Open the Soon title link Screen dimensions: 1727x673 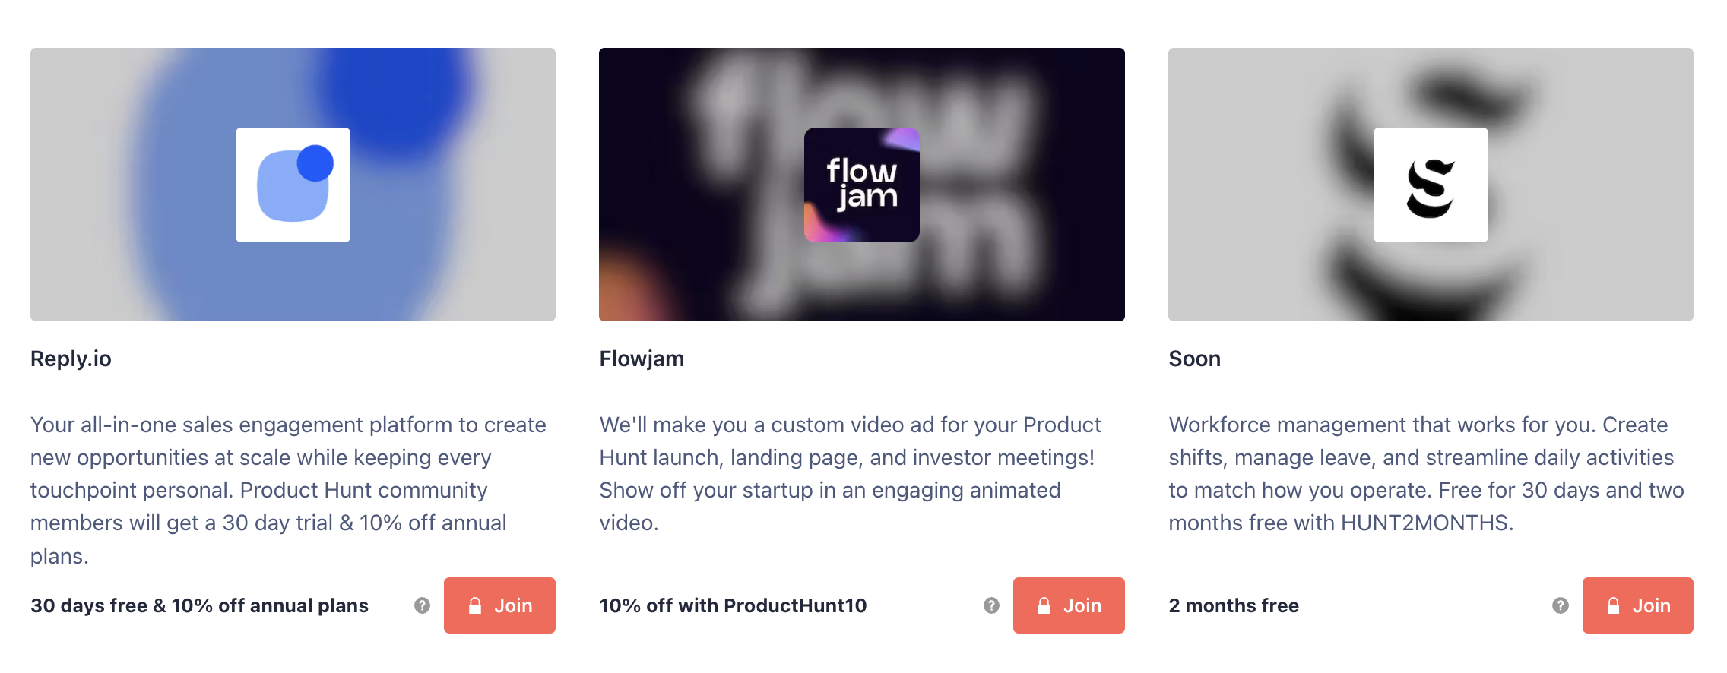click(1194, 359)
